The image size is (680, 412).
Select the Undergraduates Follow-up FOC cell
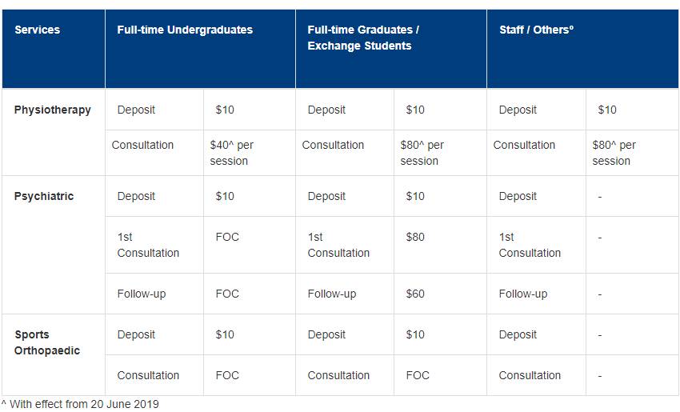(x=227, y=294)
